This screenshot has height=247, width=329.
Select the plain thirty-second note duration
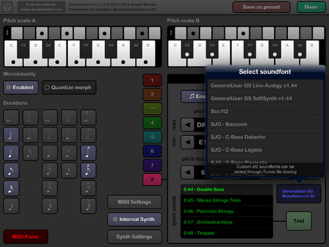pyautogui.click(x=11, y=206)
